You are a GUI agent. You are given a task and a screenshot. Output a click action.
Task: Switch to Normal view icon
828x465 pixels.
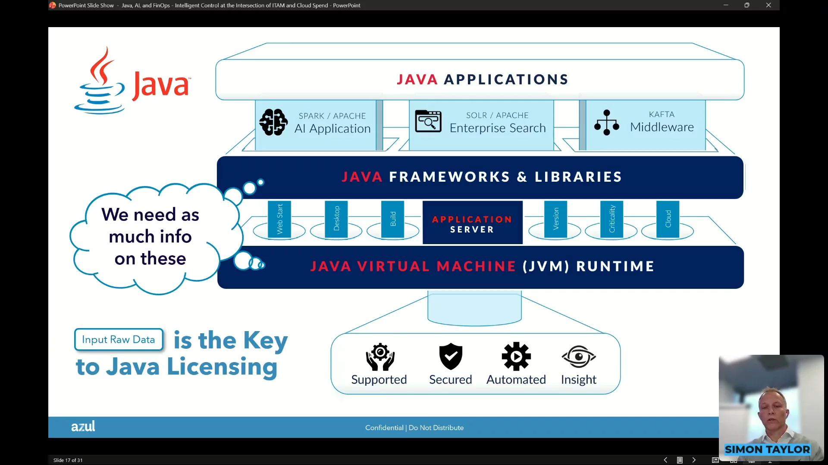tap(715, 460)
